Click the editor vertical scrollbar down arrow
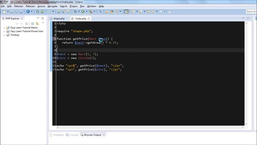257x145 pixels. pyautogui.click(x=246, y=124)
